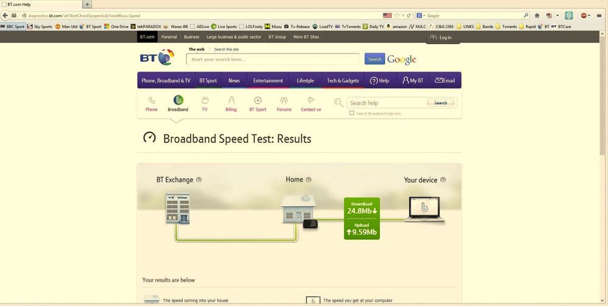Expand the Google search engine dropdown

[421, 16]
